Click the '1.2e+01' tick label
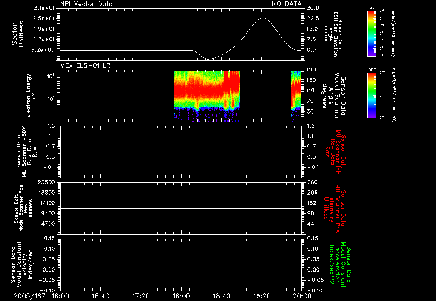 click(x=44, y=40)
